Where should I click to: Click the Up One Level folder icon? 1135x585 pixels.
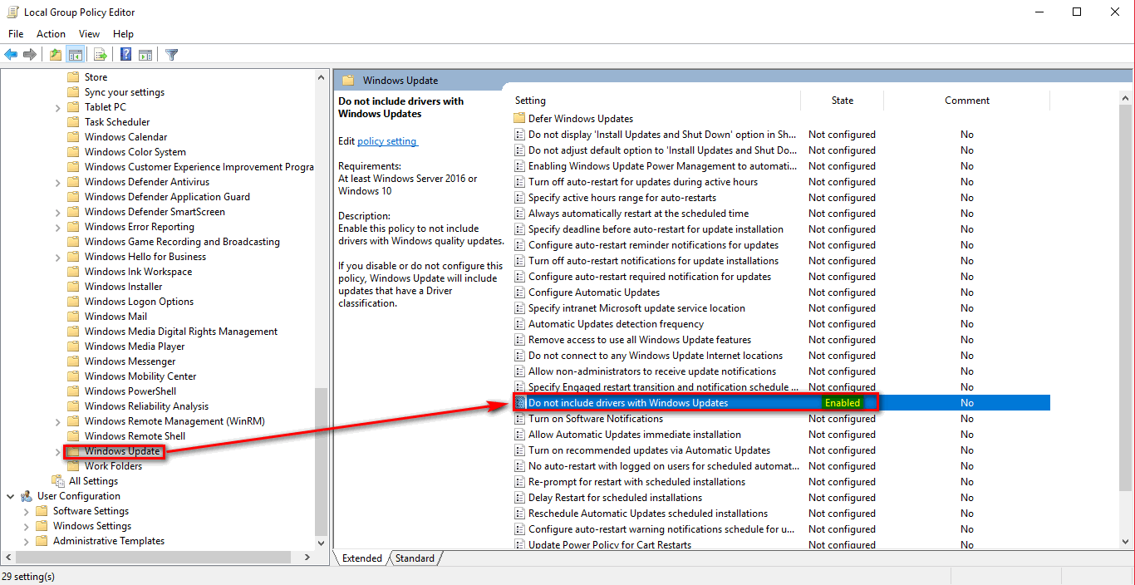(x=55, y=55)
